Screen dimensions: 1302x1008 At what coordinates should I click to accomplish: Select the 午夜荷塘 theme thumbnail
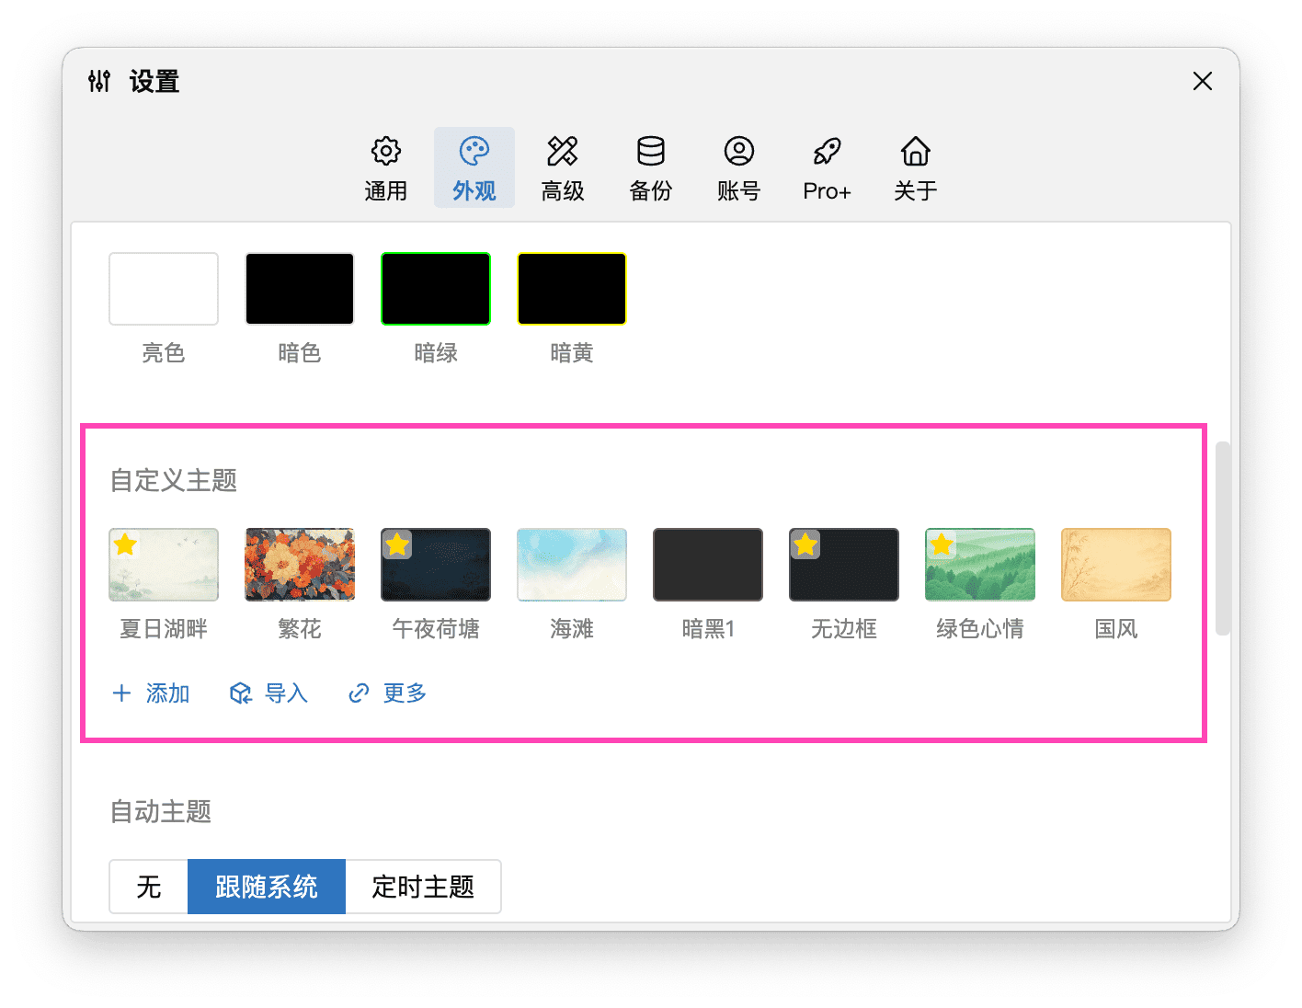pyautogui.click(x=436, y=565)
